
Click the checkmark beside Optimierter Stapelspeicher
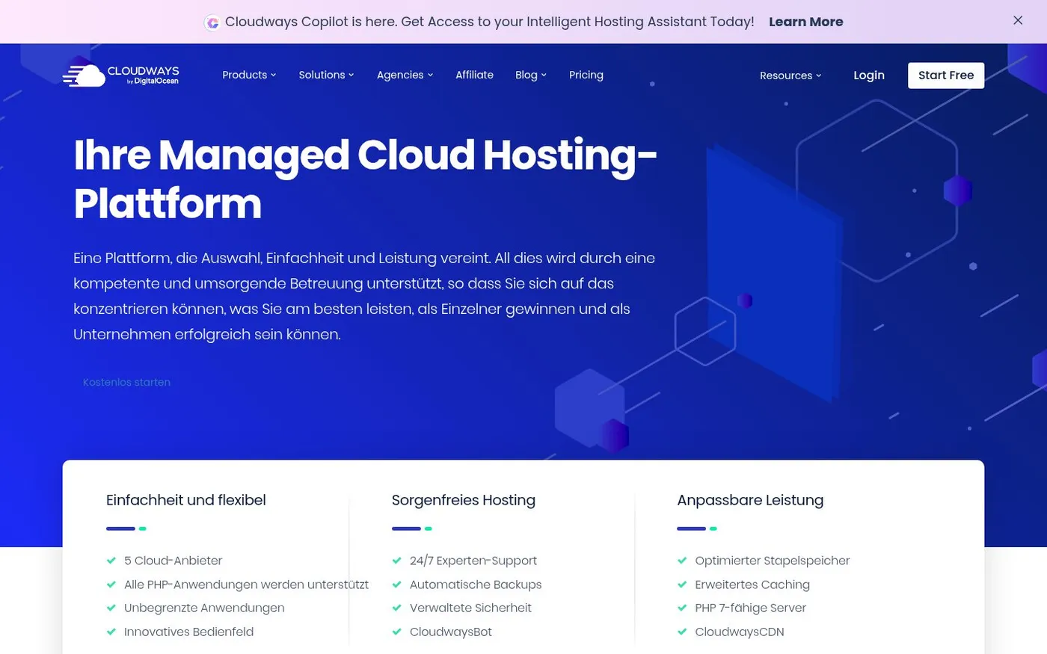pos(682,561)
